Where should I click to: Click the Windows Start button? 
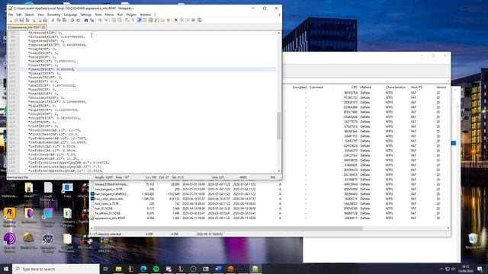tap(5, 269)
